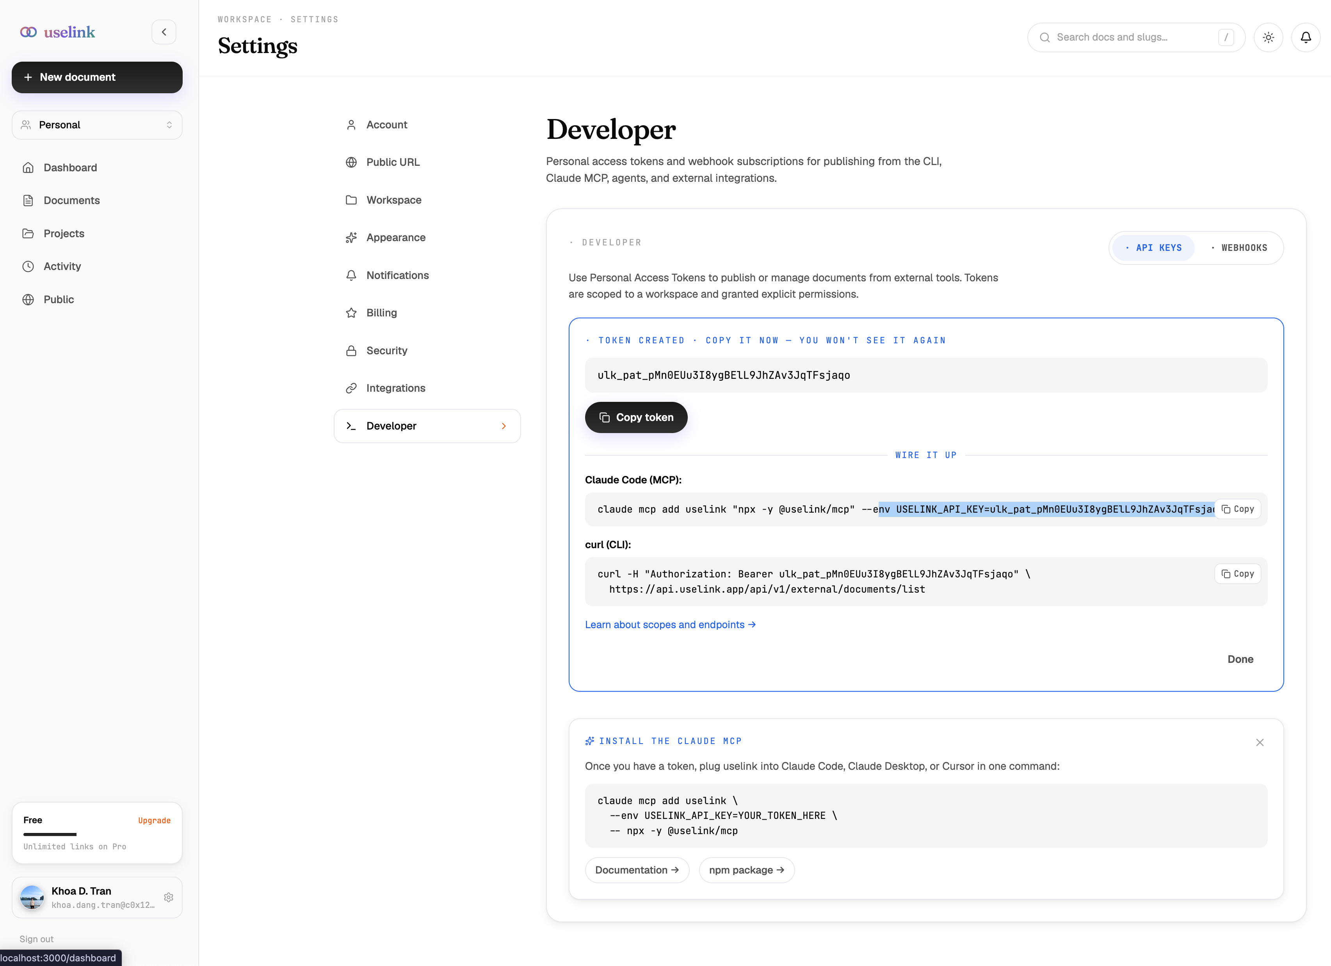Switch to the API KEYS tab
Screen dimensions: 1331x966
(1153, 248)
